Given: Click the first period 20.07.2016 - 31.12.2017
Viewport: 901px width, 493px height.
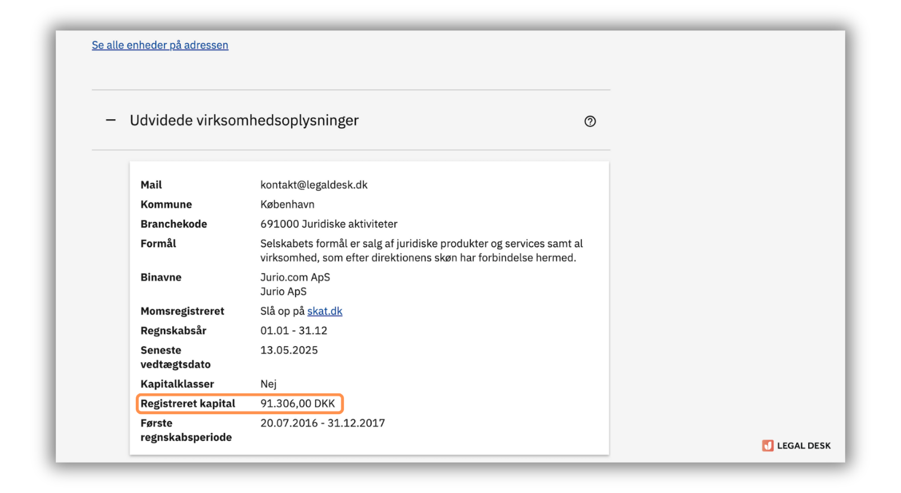Looking at the screenshot, I should 322,423.
